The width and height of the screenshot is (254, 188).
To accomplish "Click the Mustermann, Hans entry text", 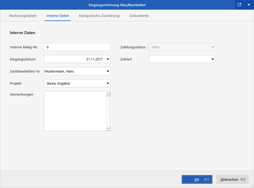I will [59, 71].
